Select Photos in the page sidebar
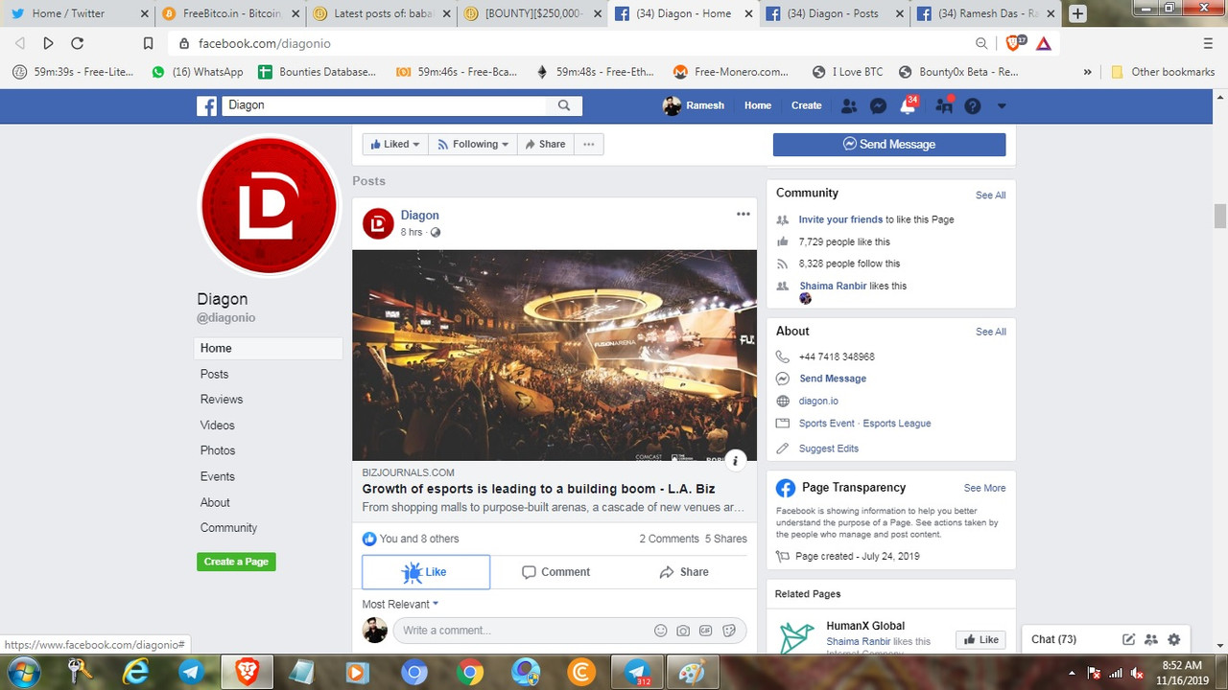 tap(218, 450)
